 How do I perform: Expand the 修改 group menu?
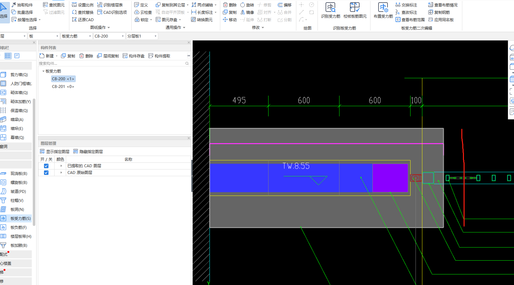coord(258,28)
